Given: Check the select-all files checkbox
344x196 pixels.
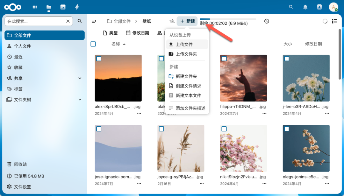Looking at the screenshot, I should 93,44.
